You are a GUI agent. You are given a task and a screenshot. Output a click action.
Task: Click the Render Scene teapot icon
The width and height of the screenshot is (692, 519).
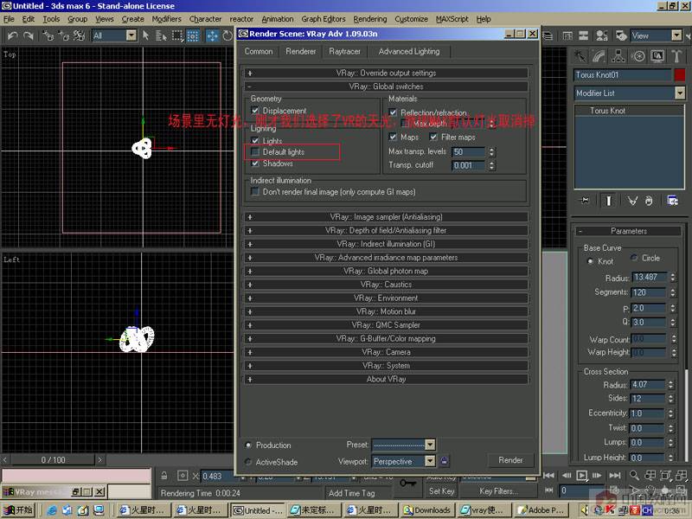[x=621, y=35]
